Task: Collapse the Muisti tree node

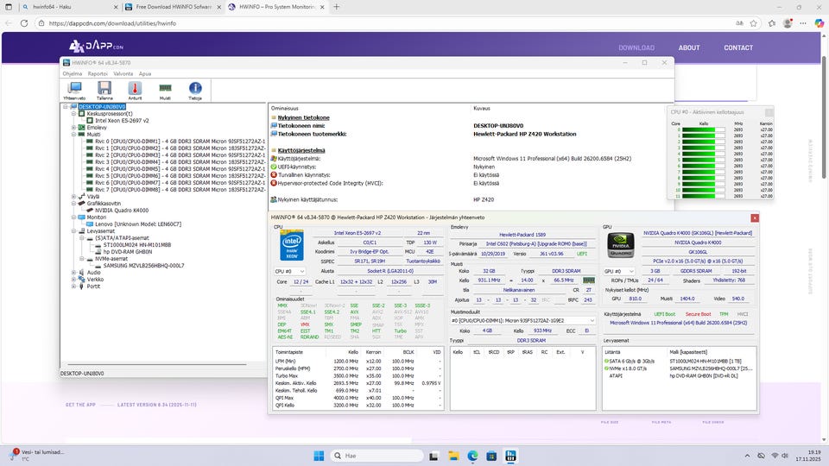Action: point(73,135)
